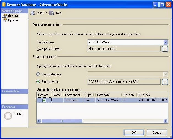Viewport: 173px width, 139px height.
Task: Select the From database radio button
Action: [x=38, y=74]
